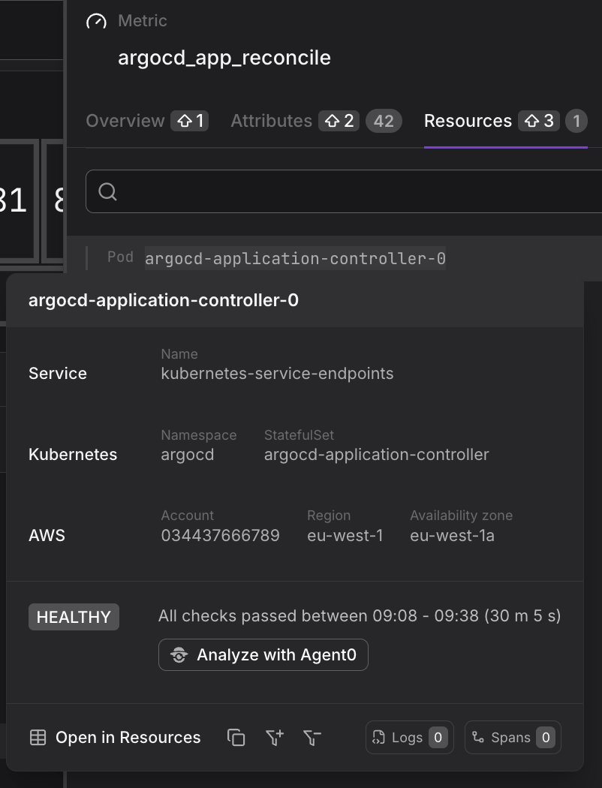Click the magnifier icon in the search bar

[107, 191]
